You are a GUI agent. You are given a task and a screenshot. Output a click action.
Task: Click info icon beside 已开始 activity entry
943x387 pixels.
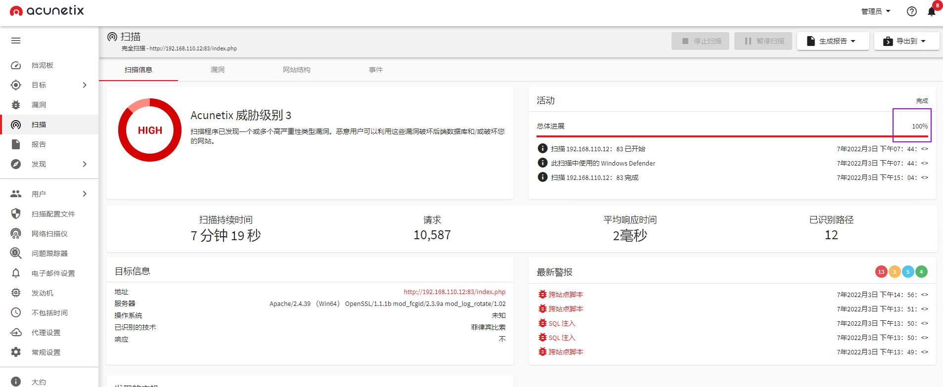point(542,148)
